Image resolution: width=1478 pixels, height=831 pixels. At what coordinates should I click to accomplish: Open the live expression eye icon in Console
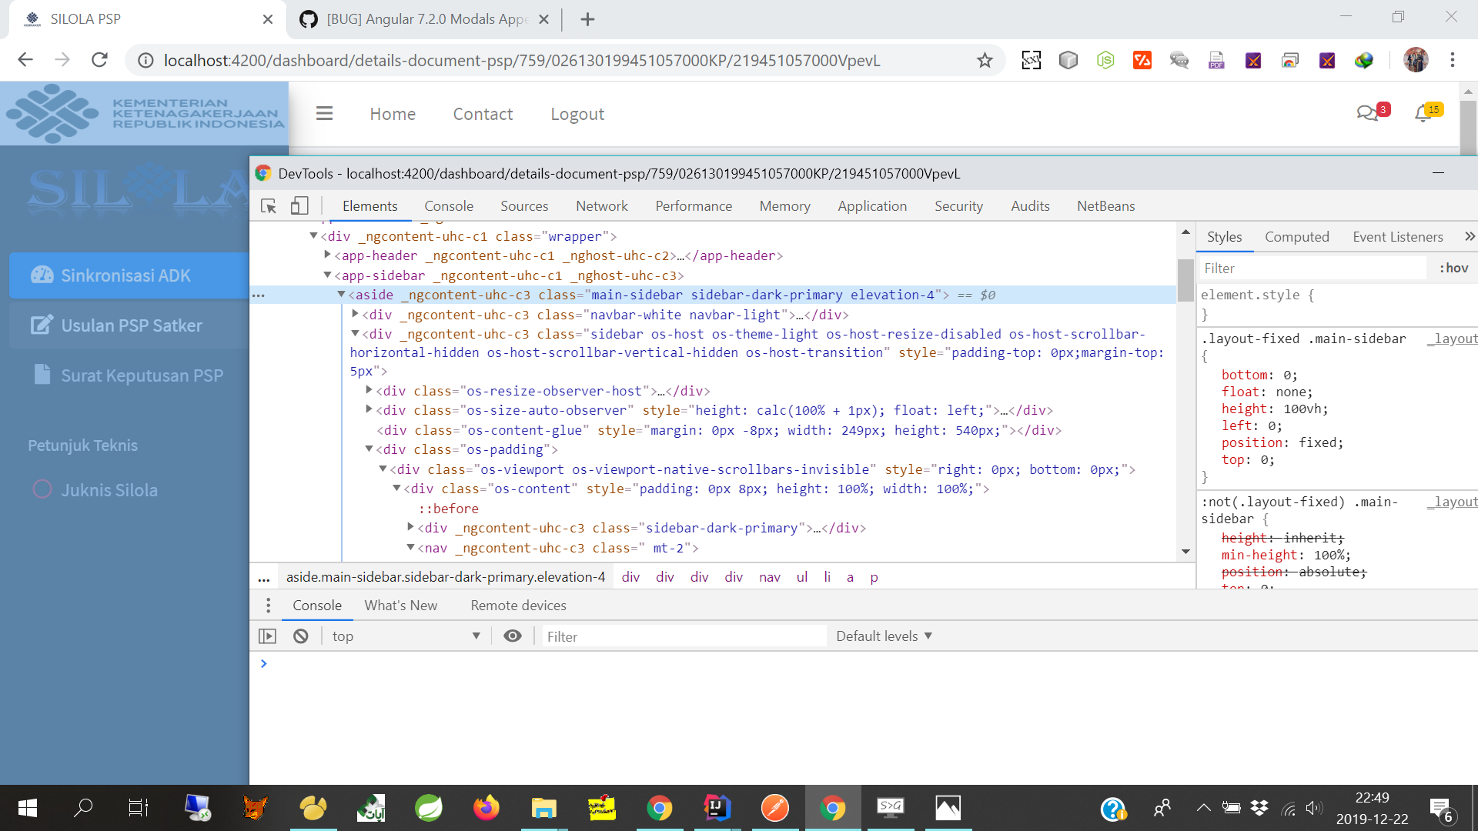click(513, 636)
